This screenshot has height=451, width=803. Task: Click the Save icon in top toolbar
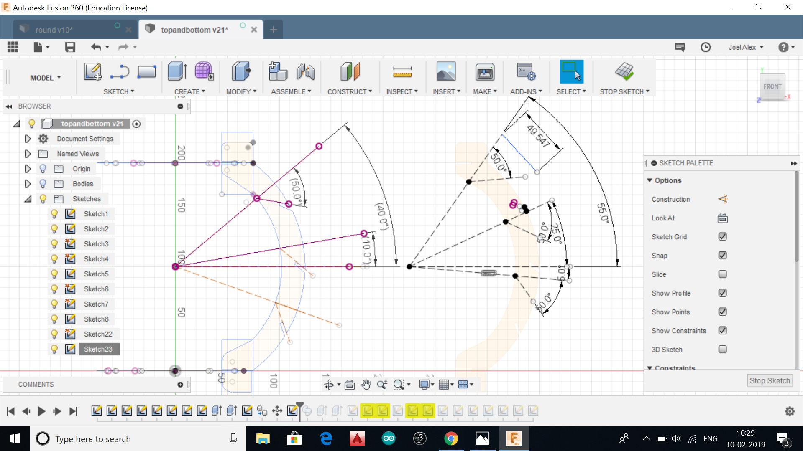[x=70, y=47]
